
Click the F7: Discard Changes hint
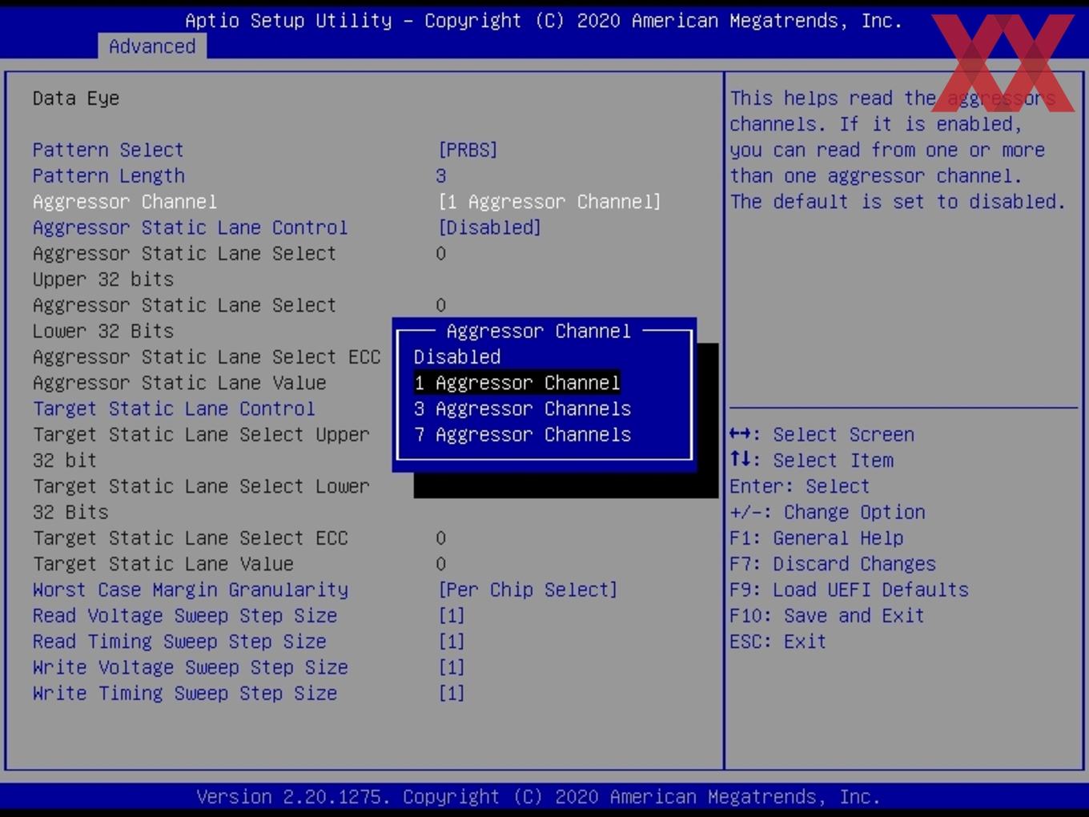coord(833,564)
